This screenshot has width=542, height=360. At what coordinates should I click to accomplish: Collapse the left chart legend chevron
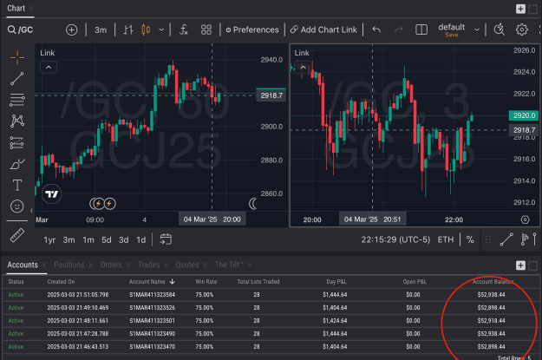click(x=49, y=68)
